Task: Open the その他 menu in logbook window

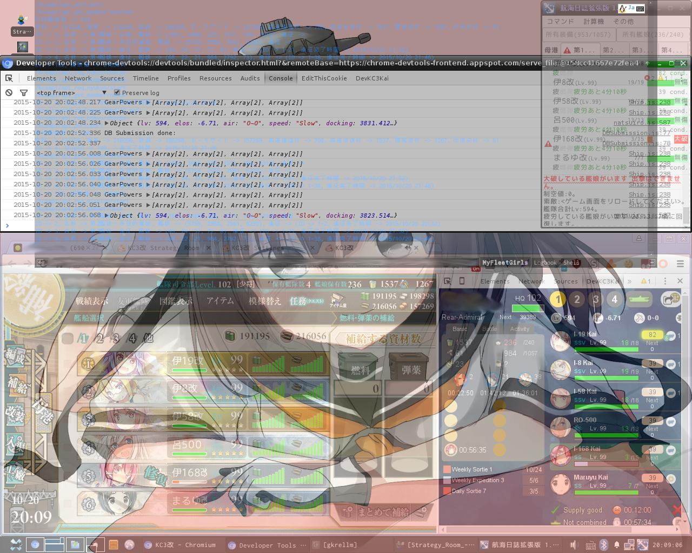Action: pos(623,21)
